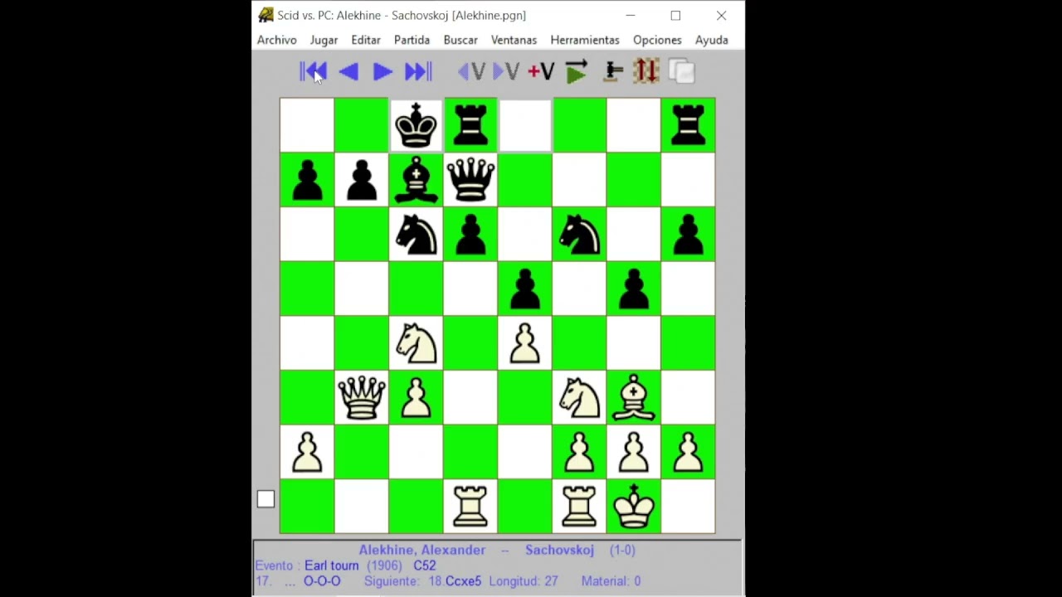Select the white bishop on g3

coord(634,398)
